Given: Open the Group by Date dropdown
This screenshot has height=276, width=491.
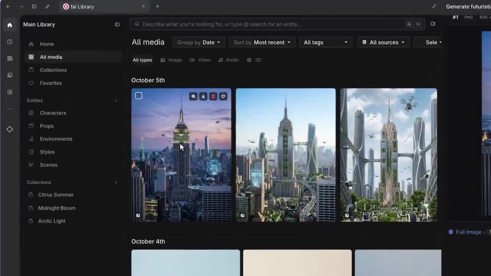Looking at the screenshot, I should tap(199, 42).
